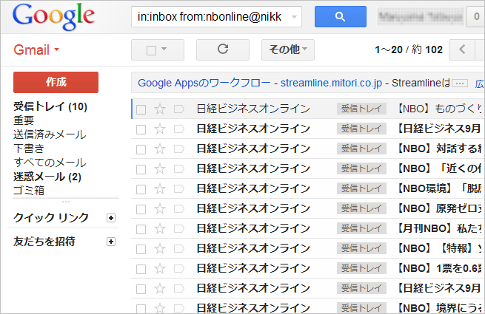Viewport: 485px width, 314px height.
Task: Mark 【NBO】原発ゼロ email as important
Action: click(x=178, y=209)
